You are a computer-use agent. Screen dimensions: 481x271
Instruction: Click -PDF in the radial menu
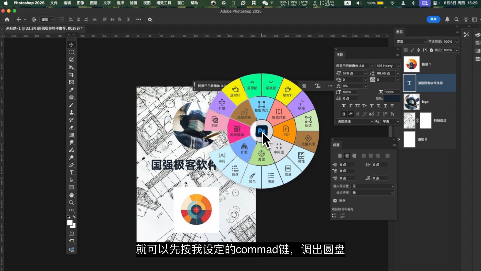(286, 131)
